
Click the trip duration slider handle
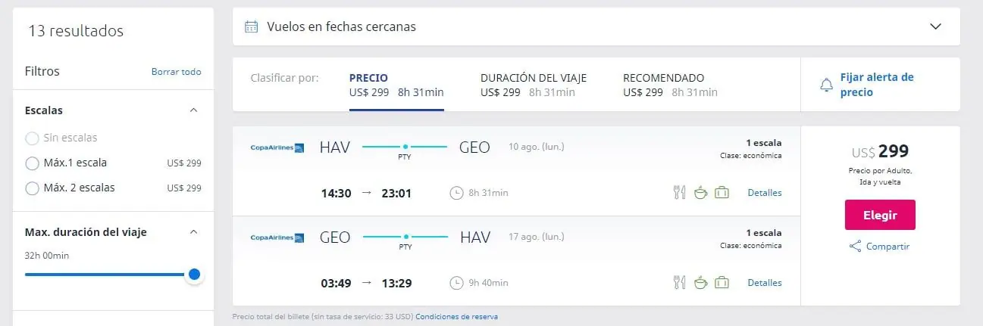pyautogui.click(x=194, y=275)
